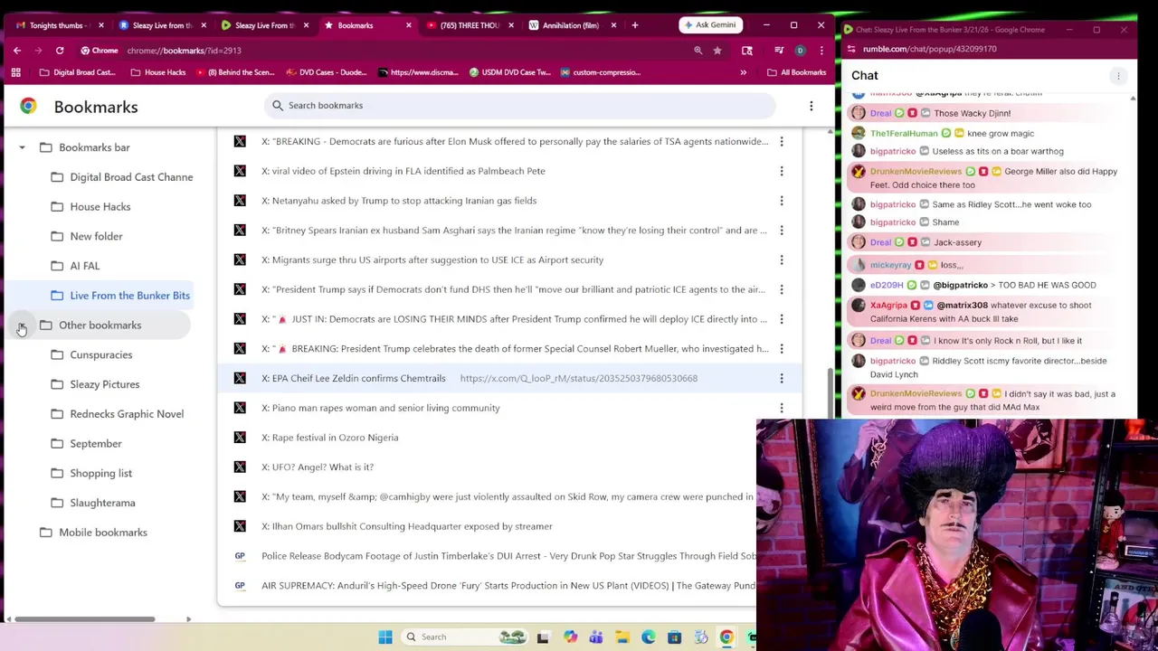Open Microsoft Edge from the taskbar
Screen dimensions: 1158x651
click(649, 637)
